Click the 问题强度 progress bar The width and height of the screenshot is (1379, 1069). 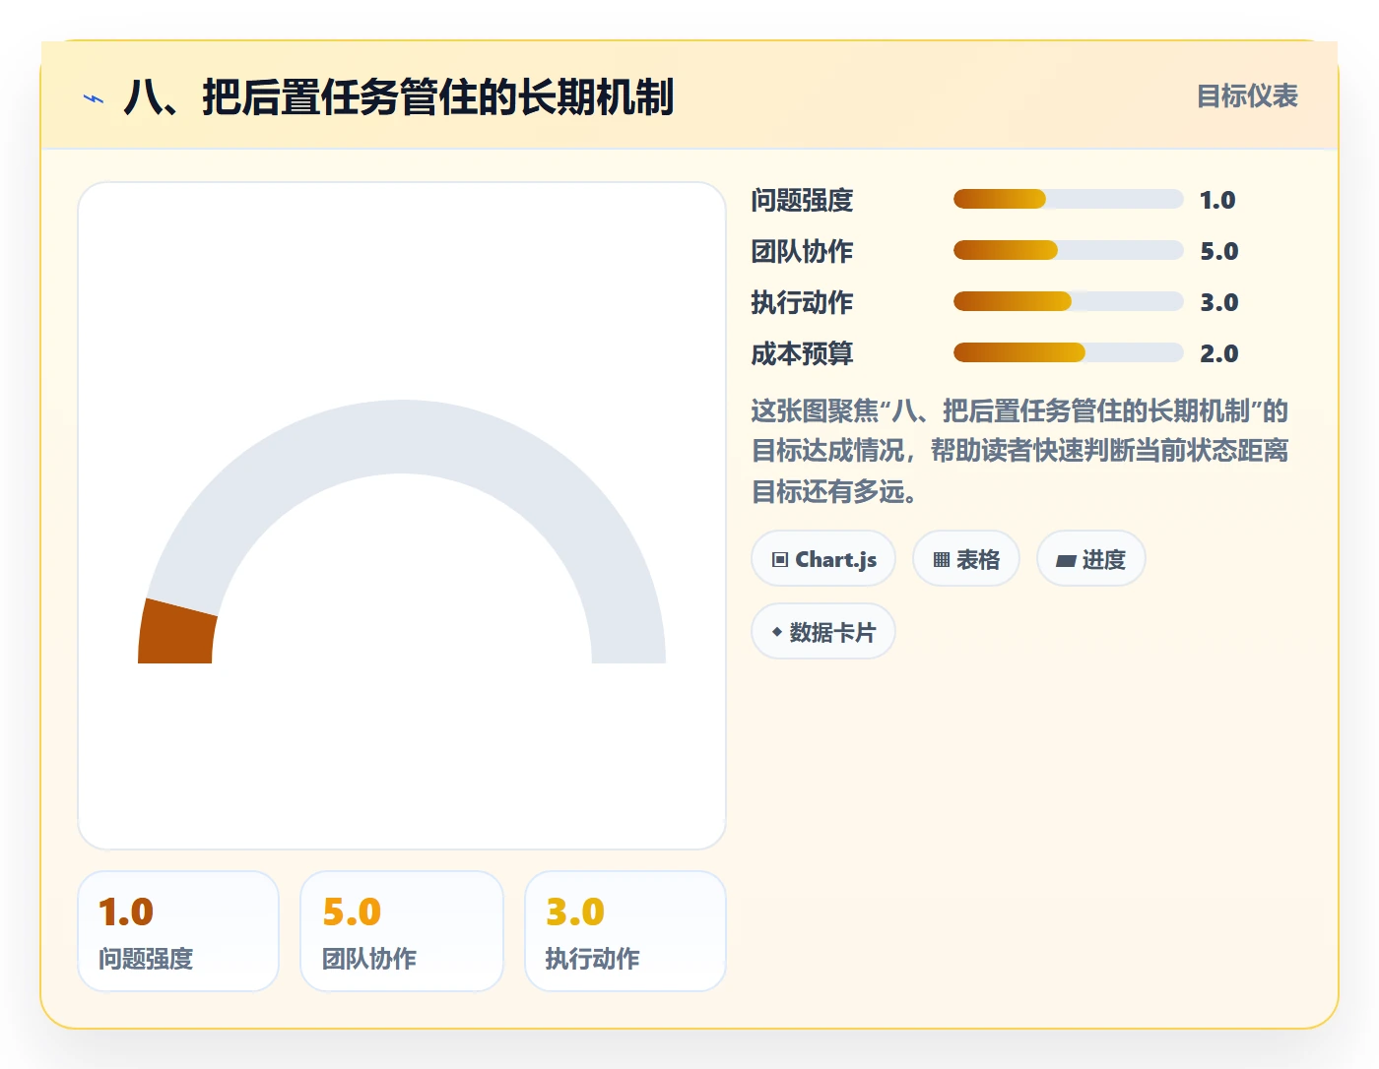coord(1068,199)
